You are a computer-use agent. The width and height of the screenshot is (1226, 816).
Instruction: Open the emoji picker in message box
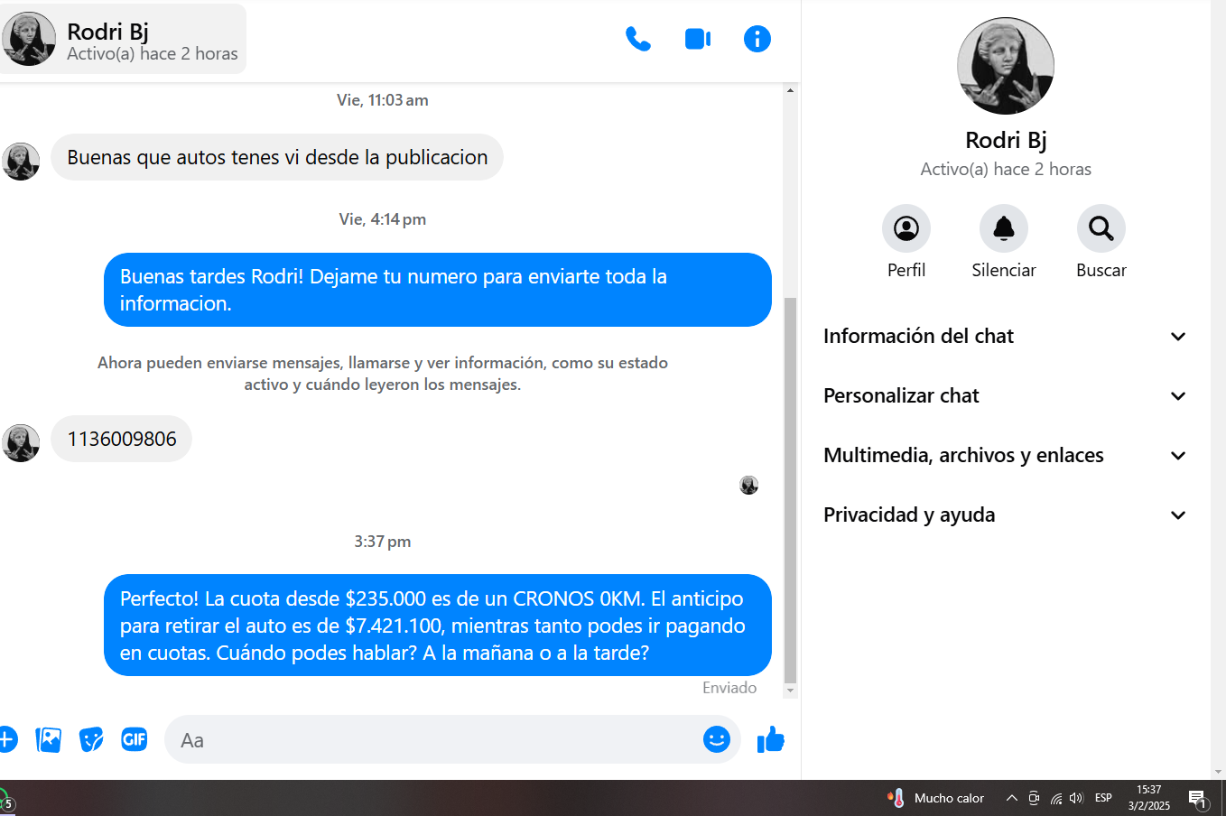pyautogui.click(x=716, y=740)
